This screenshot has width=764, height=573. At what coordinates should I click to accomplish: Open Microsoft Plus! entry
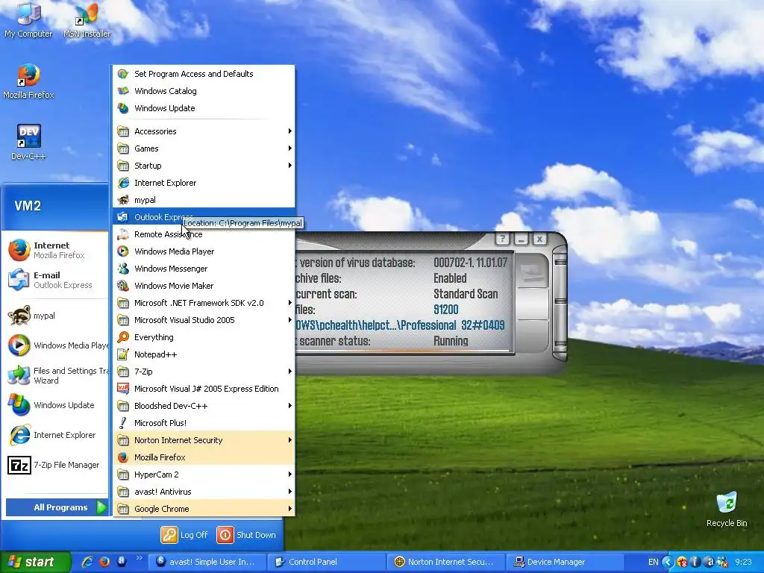click(x=204, y=423)
